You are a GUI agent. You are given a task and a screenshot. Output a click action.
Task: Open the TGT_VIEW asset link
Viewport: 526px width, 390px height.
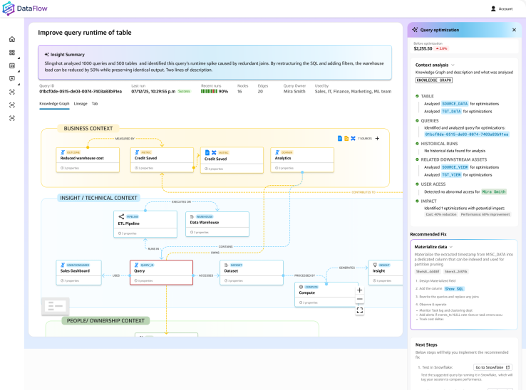(451, 175)
